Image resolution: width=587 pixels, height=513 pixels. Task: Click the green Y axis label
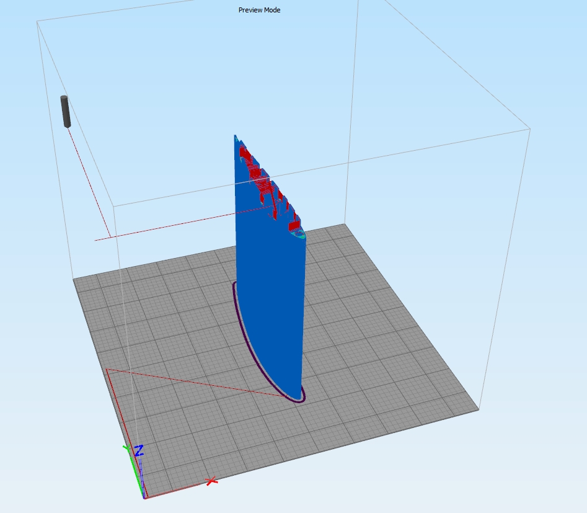126,448
